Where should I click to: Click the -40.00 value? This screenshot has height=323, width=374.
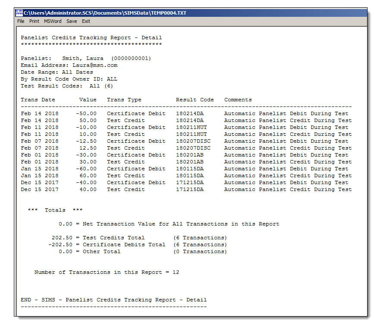(x=86, y=183)
